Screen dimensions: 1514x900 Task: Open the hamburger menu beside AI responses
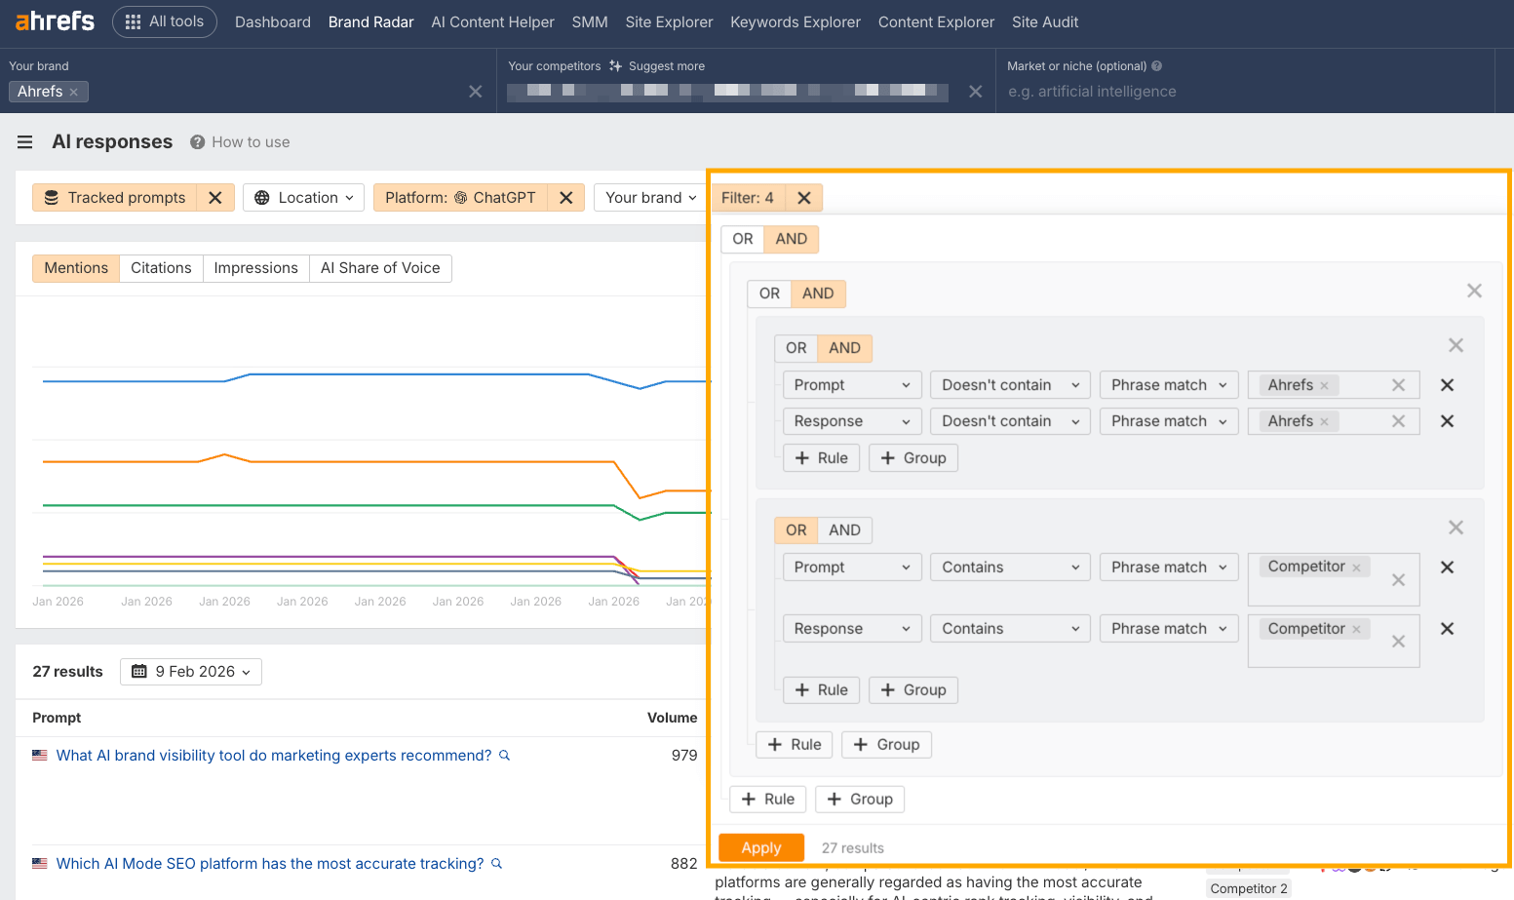click(24, 141)
